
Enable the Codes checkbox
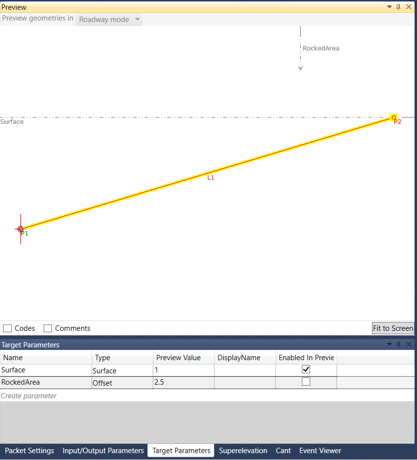coord(7,328)
